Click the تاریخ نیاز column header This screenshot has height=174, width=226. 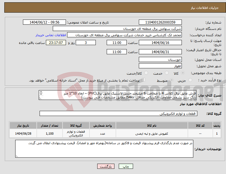tap(23, 125)
